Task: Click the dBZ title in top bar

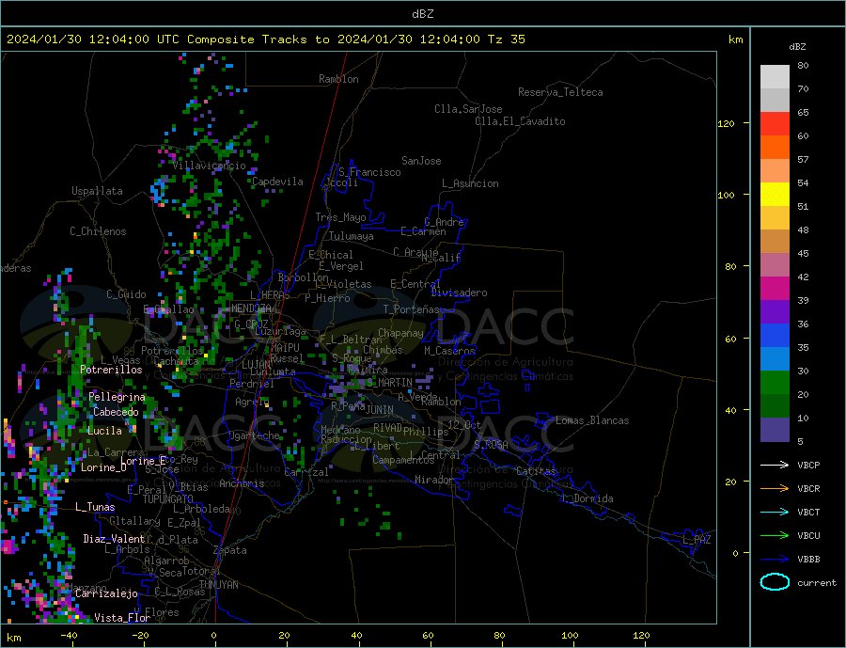Action: 422,14
